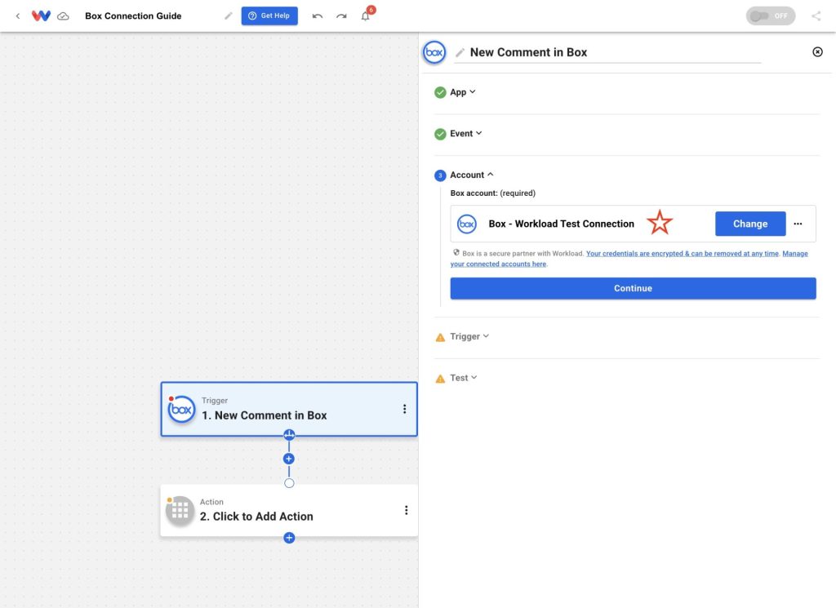Expand the Event section
The image size is (836, 608).
[x=465, y=133]
